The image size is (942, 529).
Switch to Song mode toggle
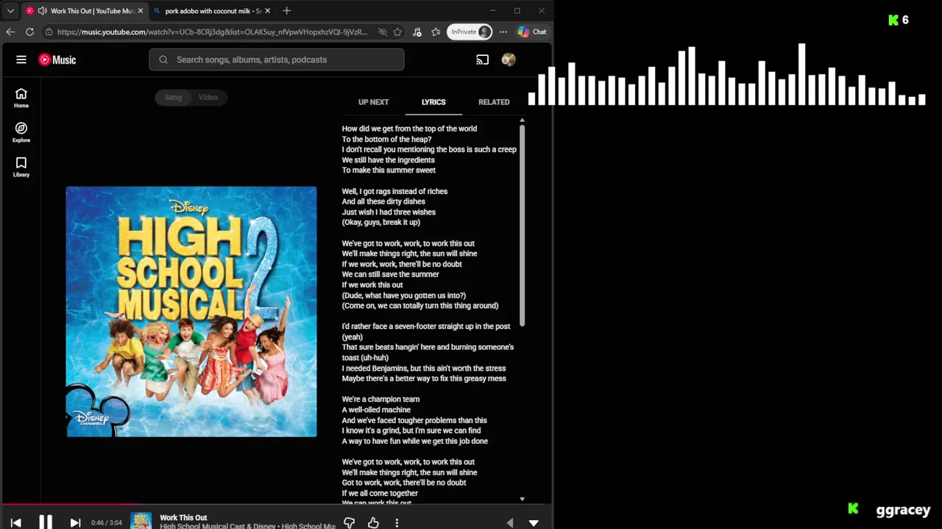click(x=173, y=97)
